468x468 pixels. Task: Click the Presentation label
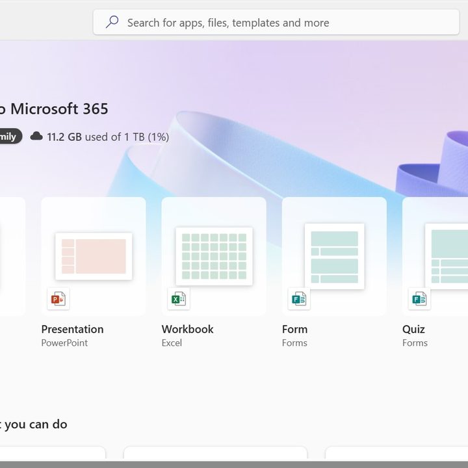(x=73, y=329)
